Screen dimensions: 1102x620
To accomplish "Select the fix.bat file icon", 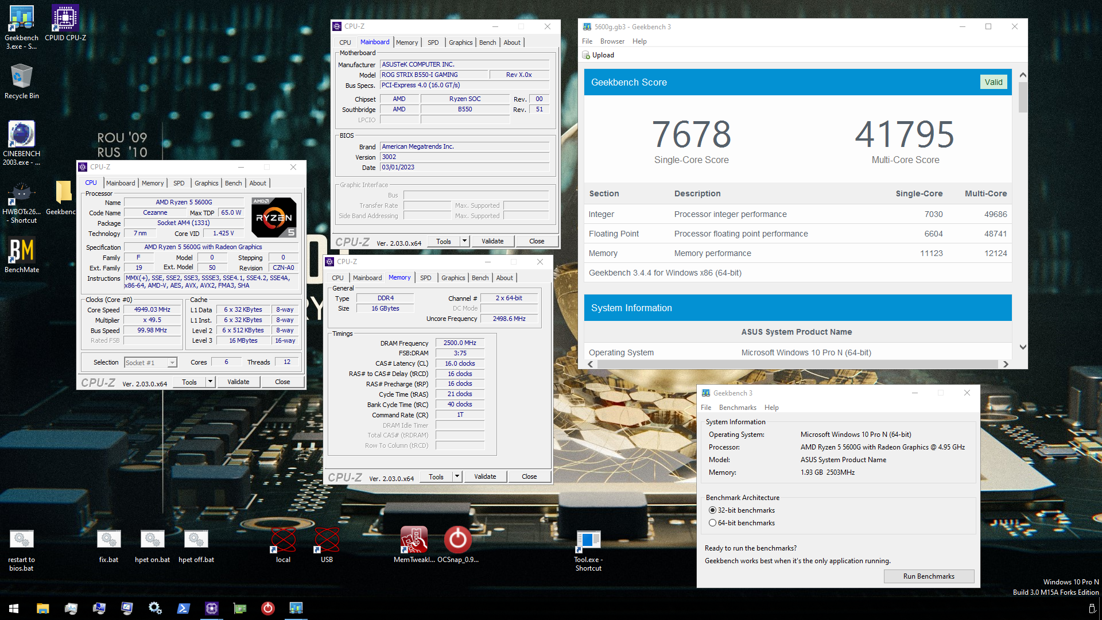I will [x=108, y=547].
